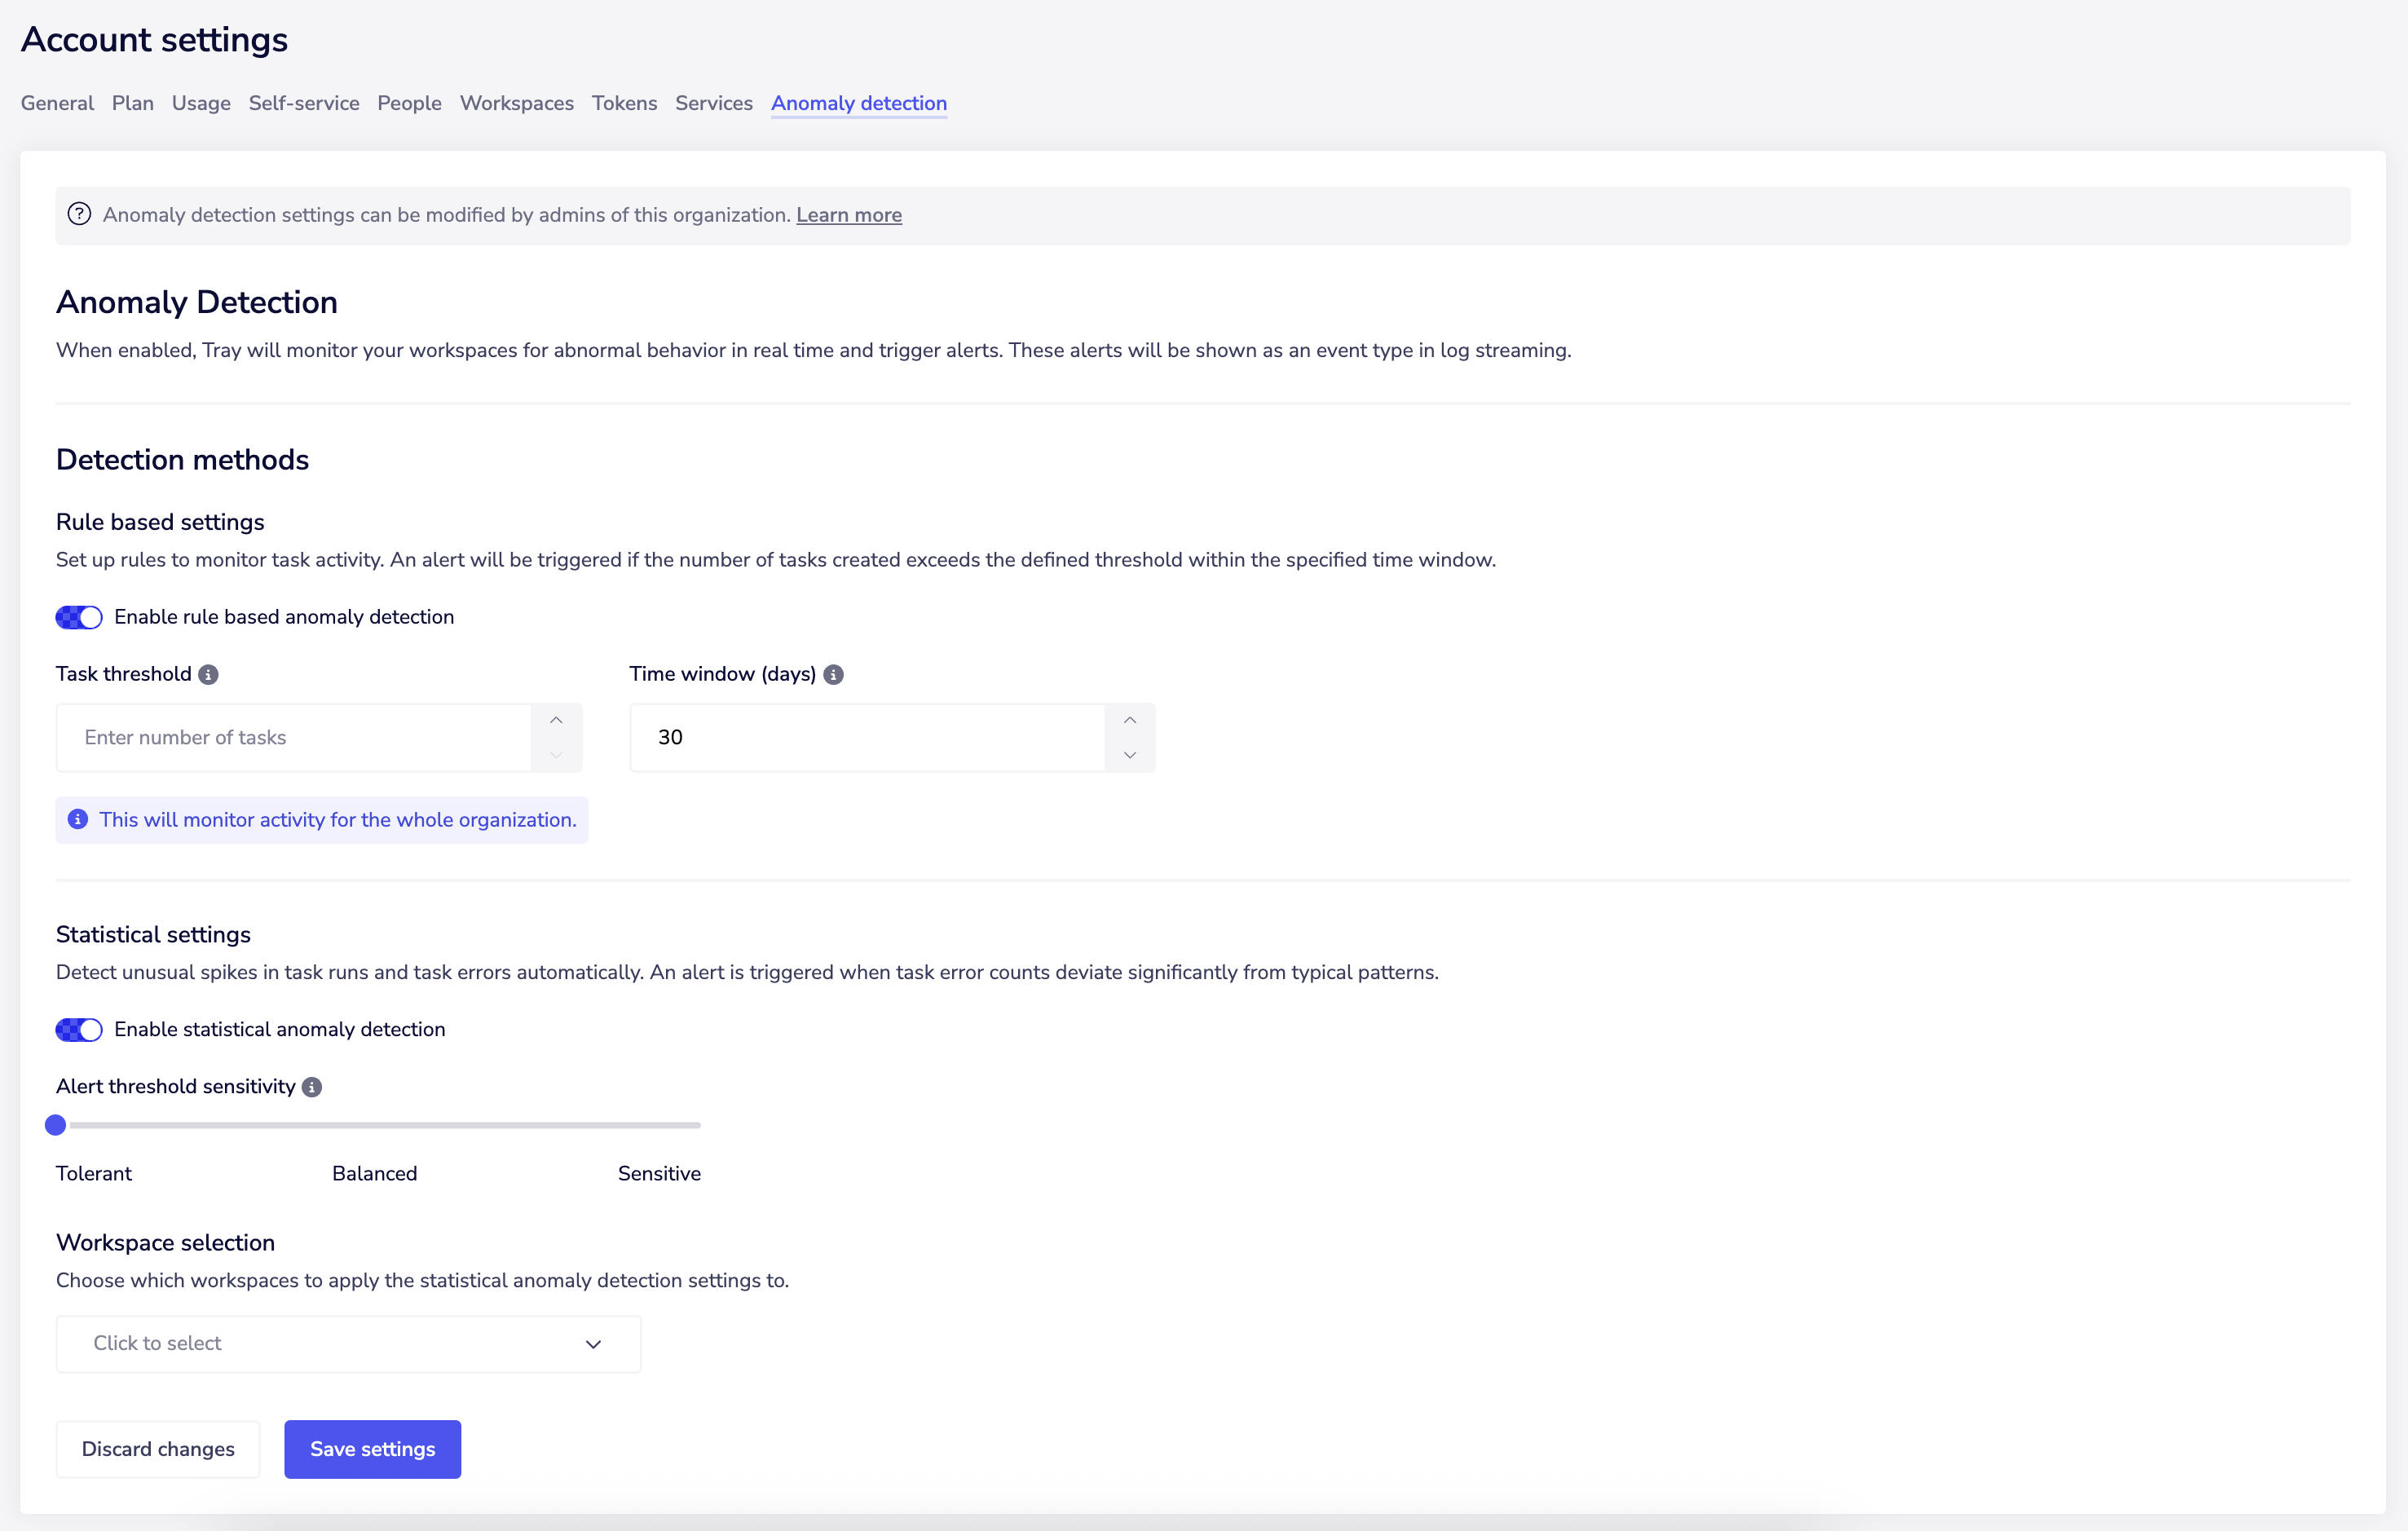
Task: Increase the Time window value with the up arrow
Action: [x=1129, y=719]
